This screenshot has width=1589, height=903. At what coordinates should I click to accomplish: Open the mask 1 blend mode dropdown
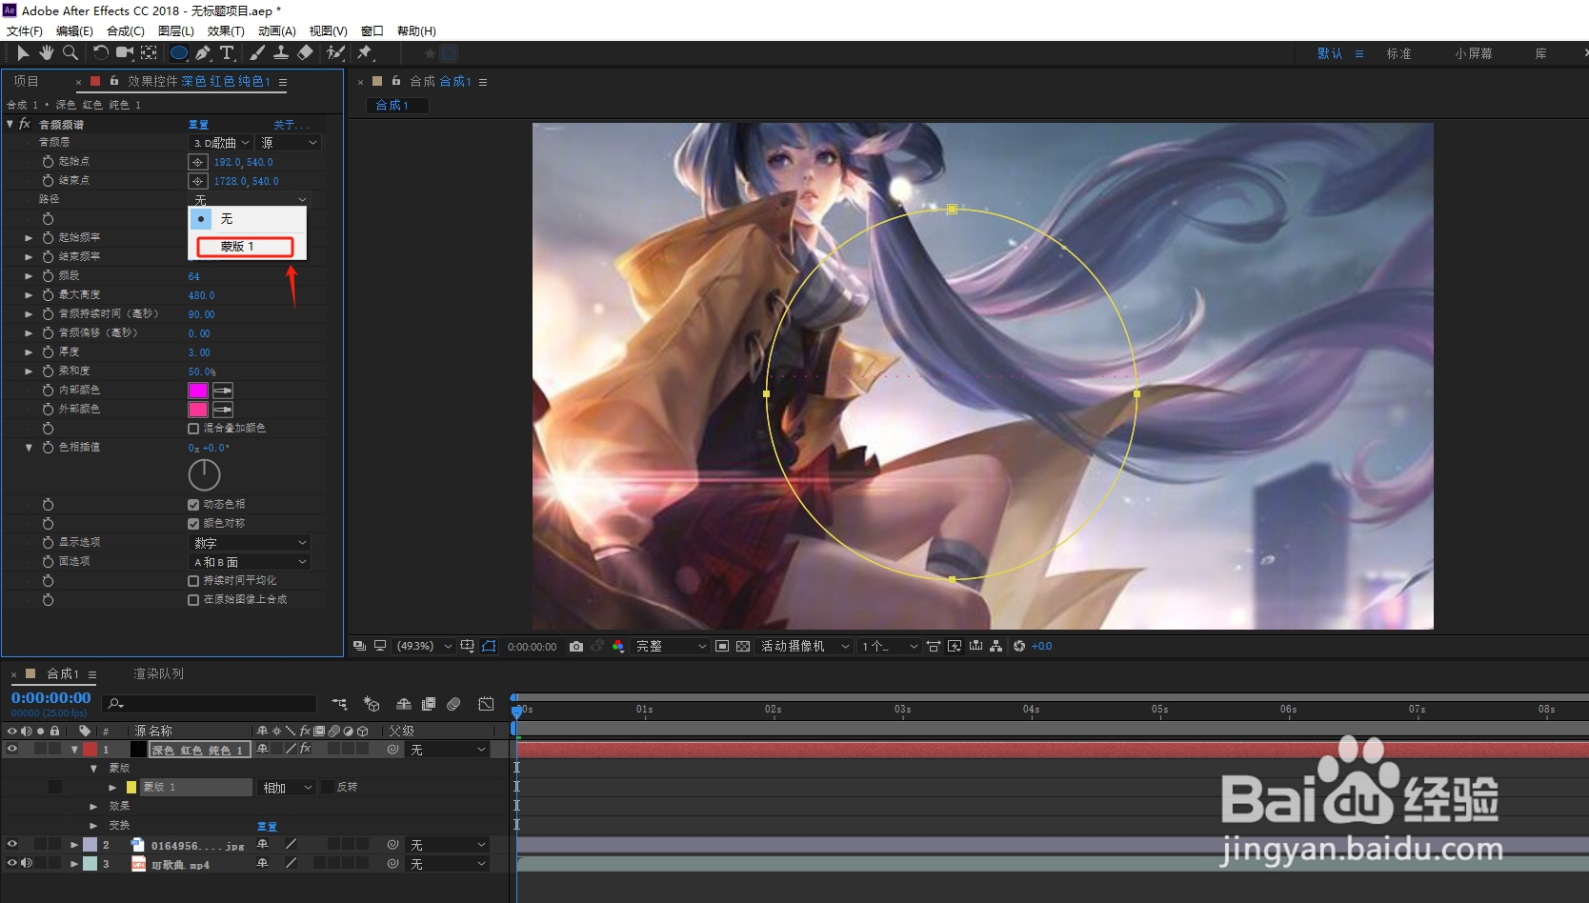pos(287,788)
